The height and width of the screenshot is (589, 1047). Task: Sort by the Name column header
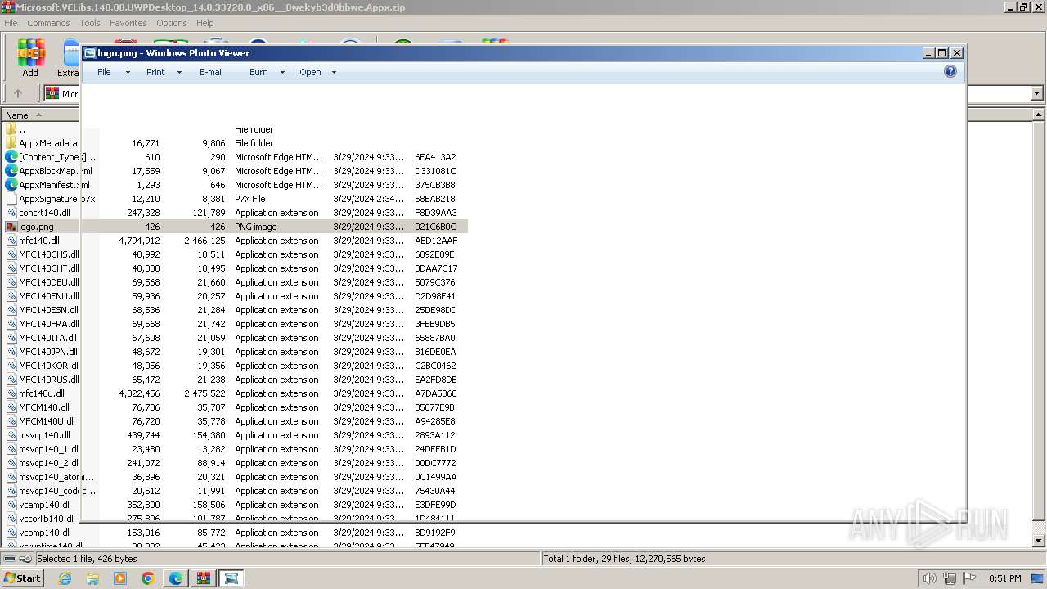(x=39, y=115)
